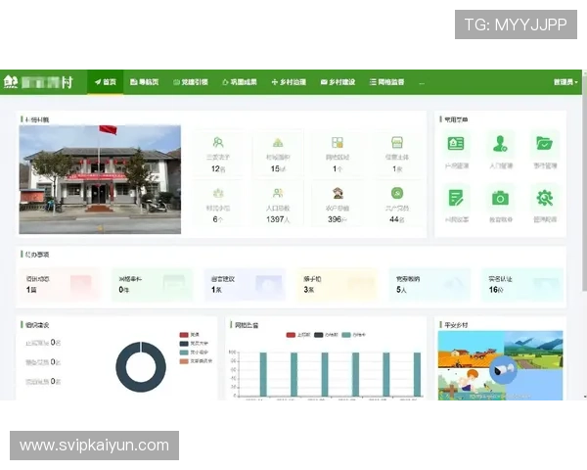Open the note-with-pencil icon shortcut

pos(456,198)
